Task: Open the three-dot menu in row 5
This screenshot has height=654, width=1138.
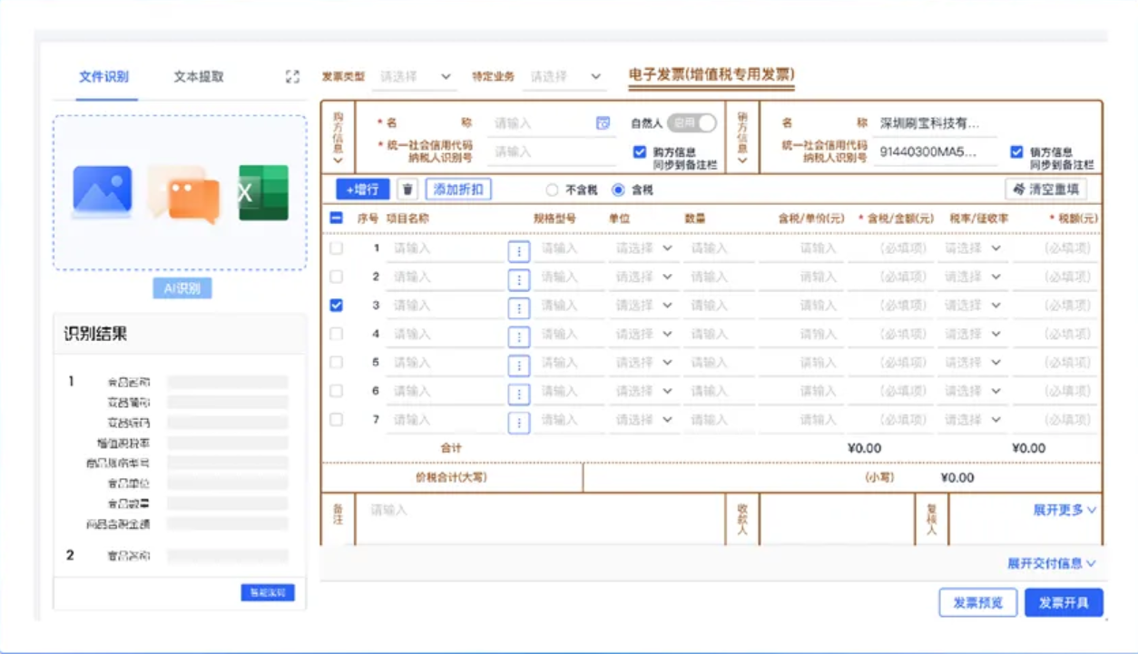Action: [518, 366]
